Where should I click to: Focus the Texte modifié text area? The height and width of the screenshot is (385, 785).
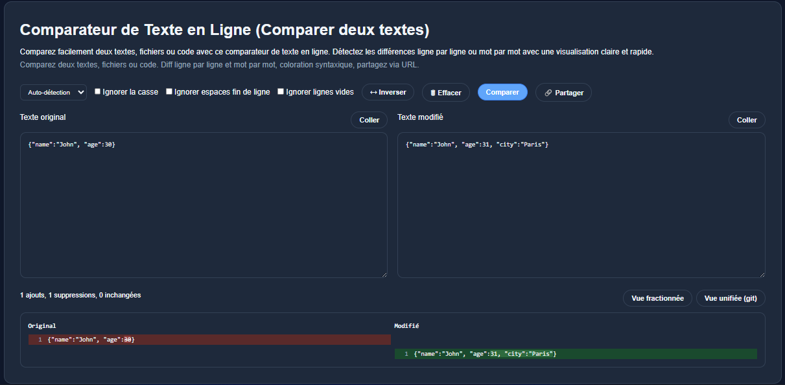point(581,205)
